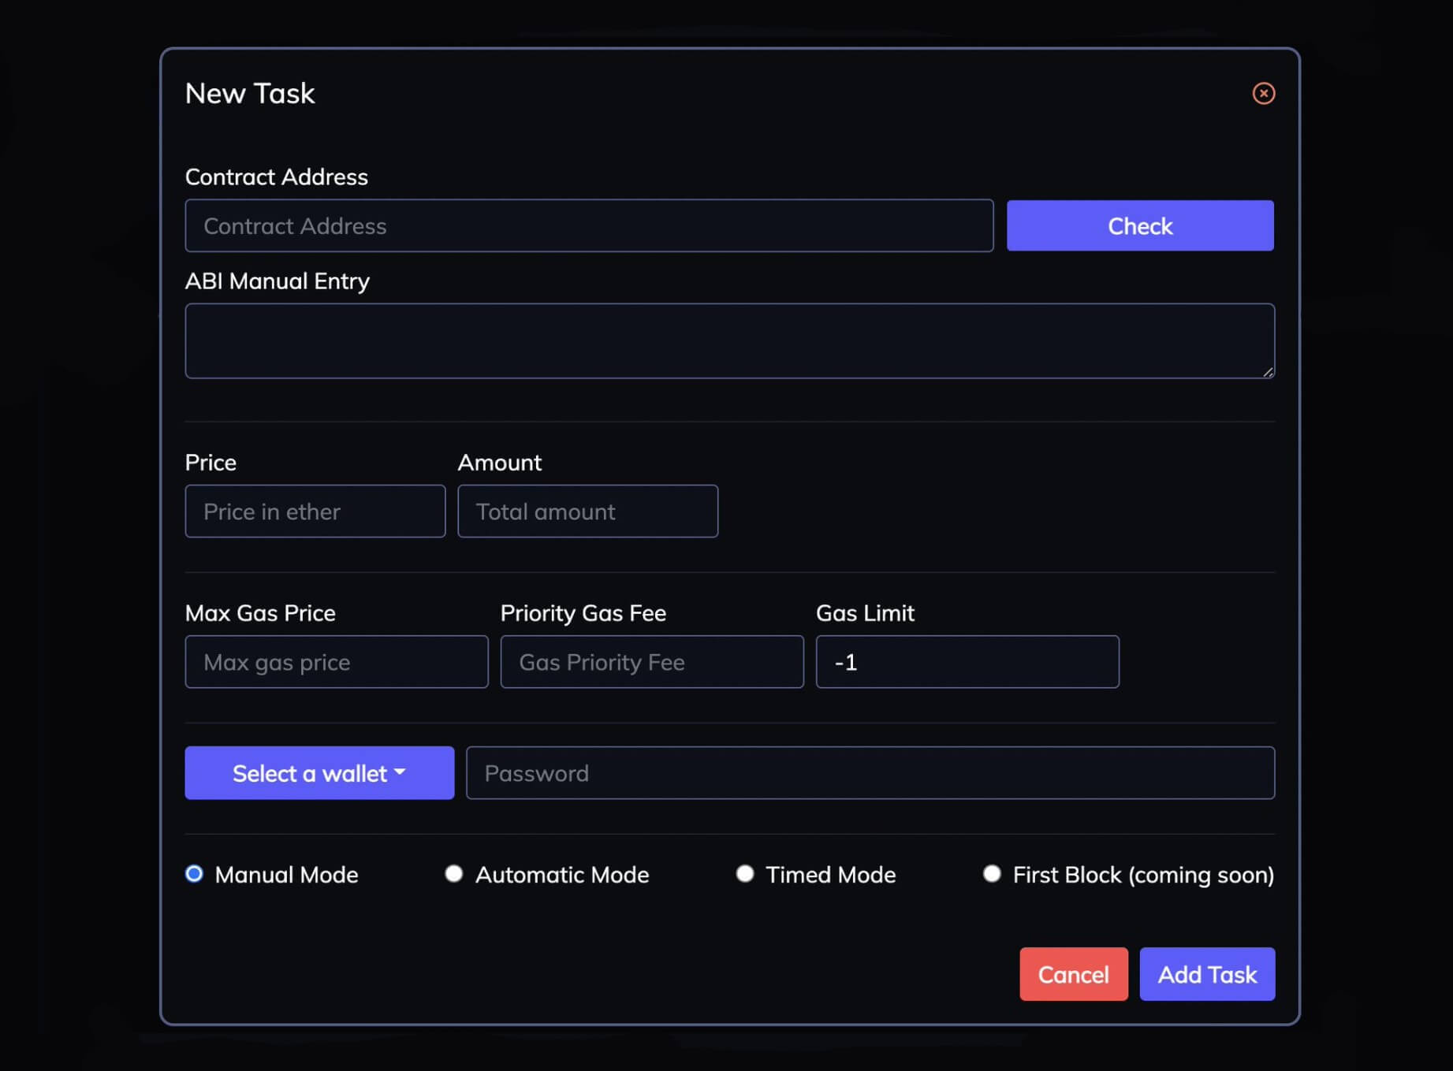Screen dimensions: 1453x1071
Task: Click the Max gas price field
Action: (x=336, y=662)
